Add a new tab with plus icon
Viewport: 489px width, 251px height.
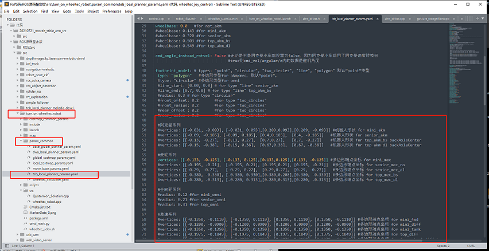click(x=477, y=19)
